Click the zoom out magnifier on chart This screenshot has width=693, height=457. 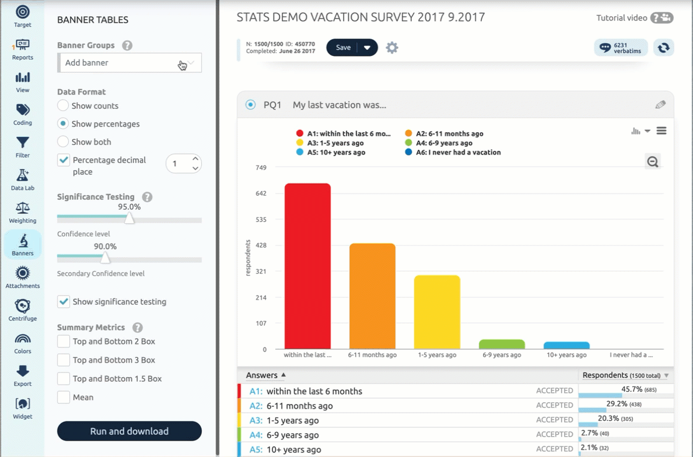tap(653, 163)
